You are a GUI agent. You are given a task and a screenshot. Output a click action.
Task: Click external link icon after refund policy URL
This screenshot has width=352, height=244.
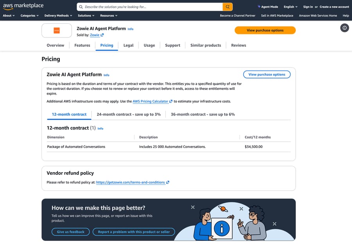[167, 182]
